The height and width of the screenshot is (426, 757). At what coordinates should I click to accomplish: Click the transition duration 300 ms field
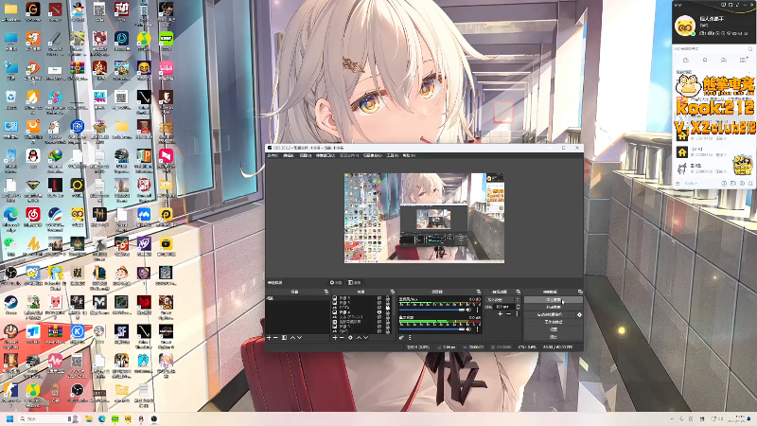[504, 307]
